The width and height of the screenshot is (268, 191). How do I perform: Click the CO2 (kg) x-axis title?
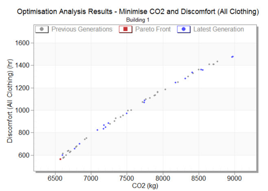click(x=145, y=186)
